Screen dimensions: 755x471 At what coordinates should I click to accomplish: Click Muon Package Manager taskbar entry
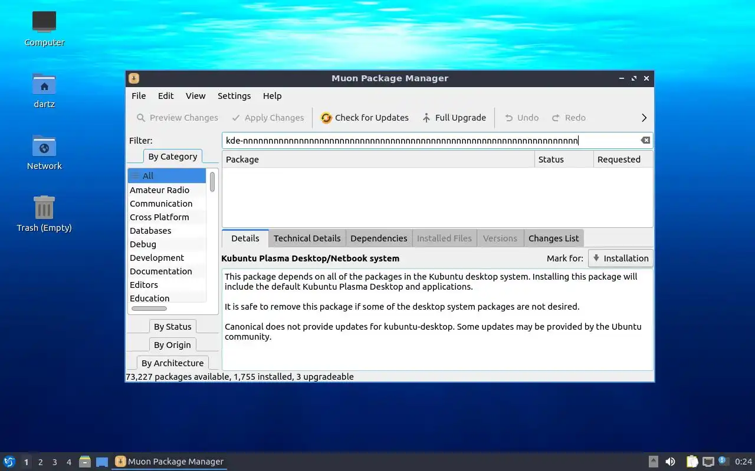pyautogui.click(x=169, y=462)
